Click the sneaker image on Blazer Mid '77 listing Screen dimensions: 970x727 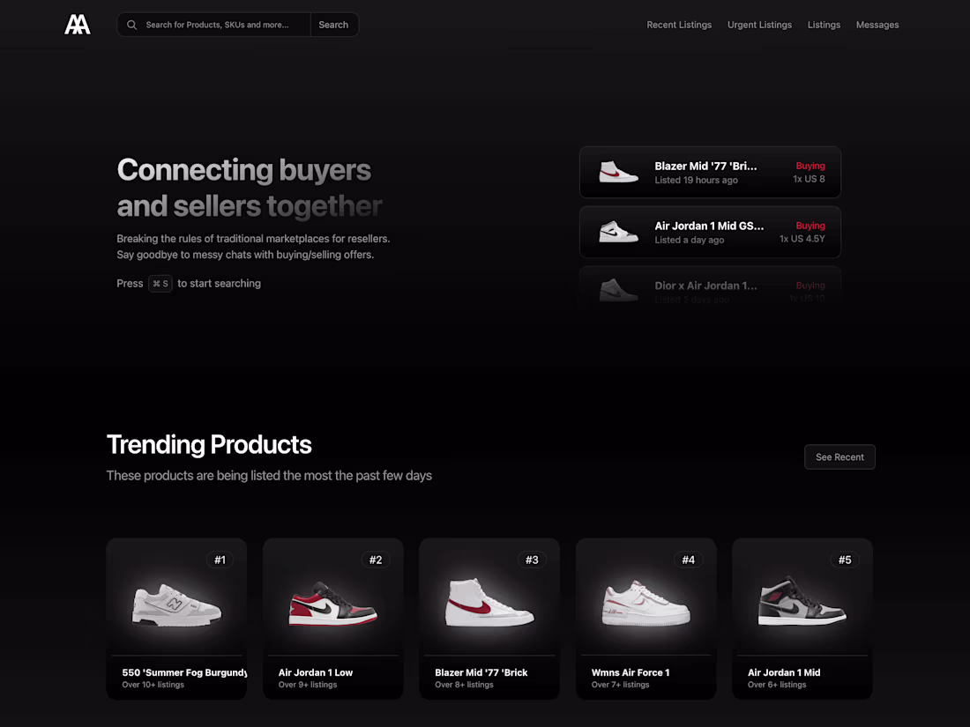[x=619, y=172]
